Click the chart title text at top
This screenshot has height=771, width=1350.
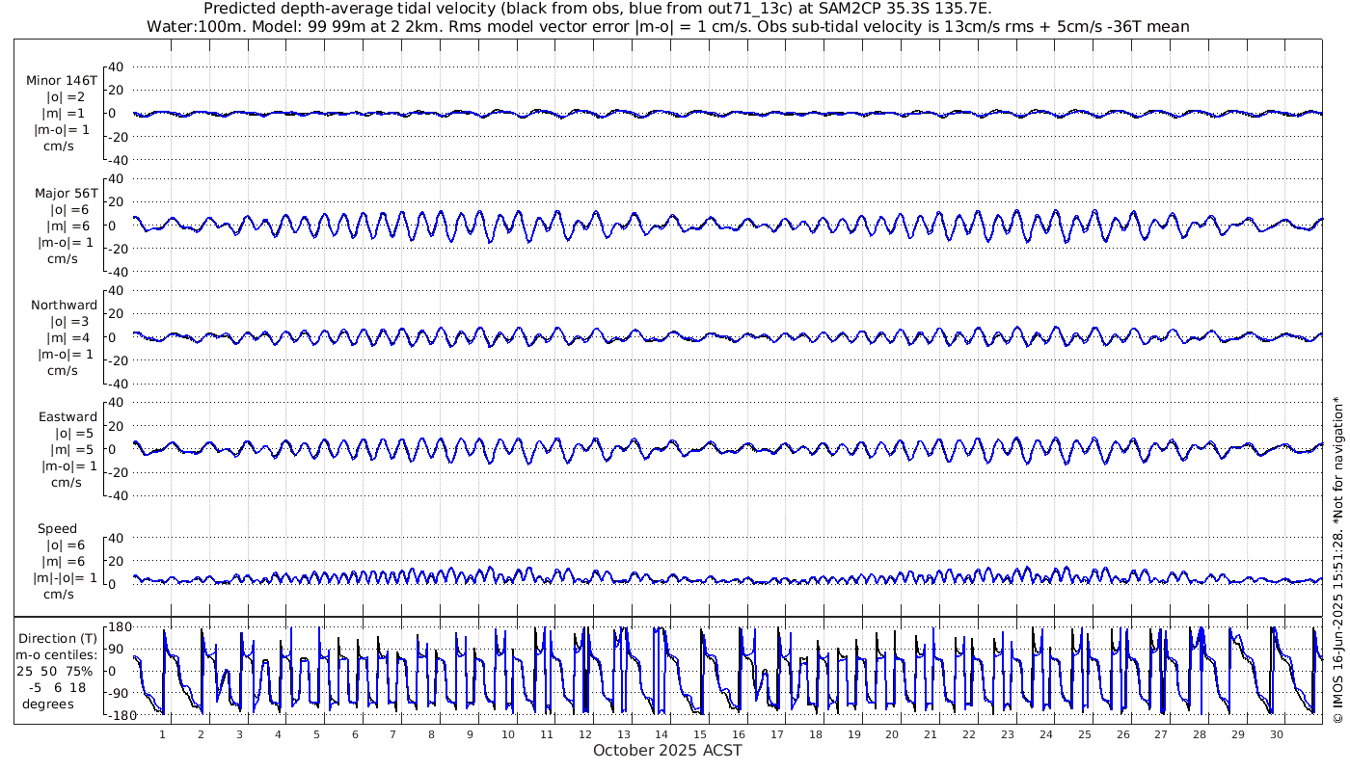[x=598, y=9]
